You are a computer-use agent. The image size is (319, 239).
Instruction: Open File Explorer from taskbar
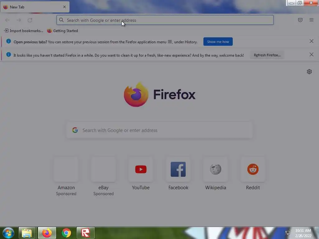coord(27,233)
